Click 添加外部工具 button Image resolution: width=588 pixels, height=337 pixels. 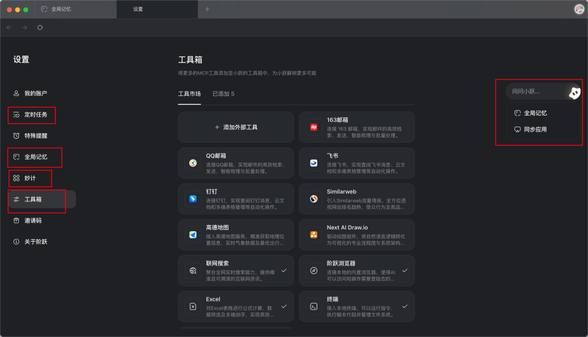coord(236,127)
